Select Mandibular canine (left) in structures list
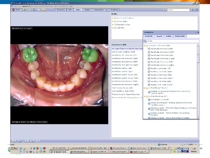The height and width of the screenshot is (158, 210). (x=122, y=68)
